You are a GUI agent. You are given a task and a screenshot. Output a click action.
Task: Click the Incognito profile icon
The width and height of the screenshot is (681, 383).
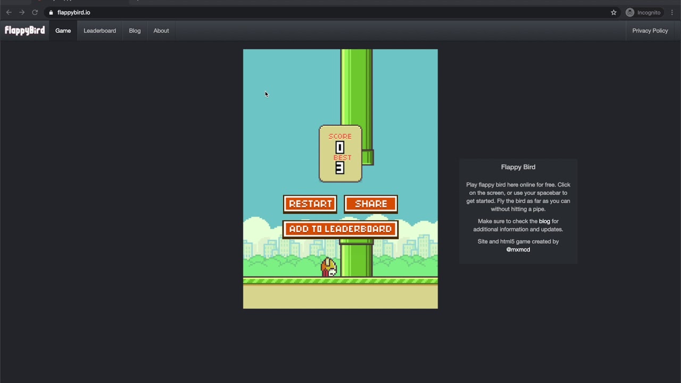click(629, 12)
